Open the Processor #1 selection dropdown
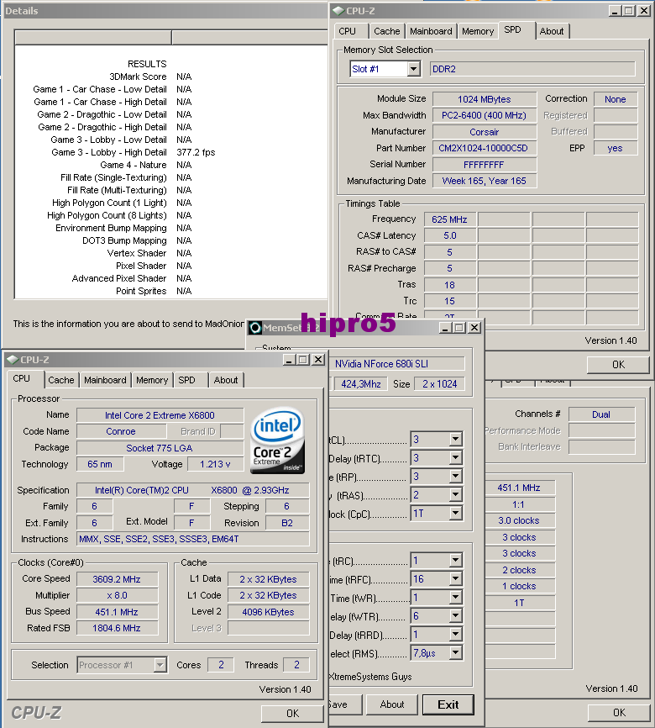 pos(160,665)
